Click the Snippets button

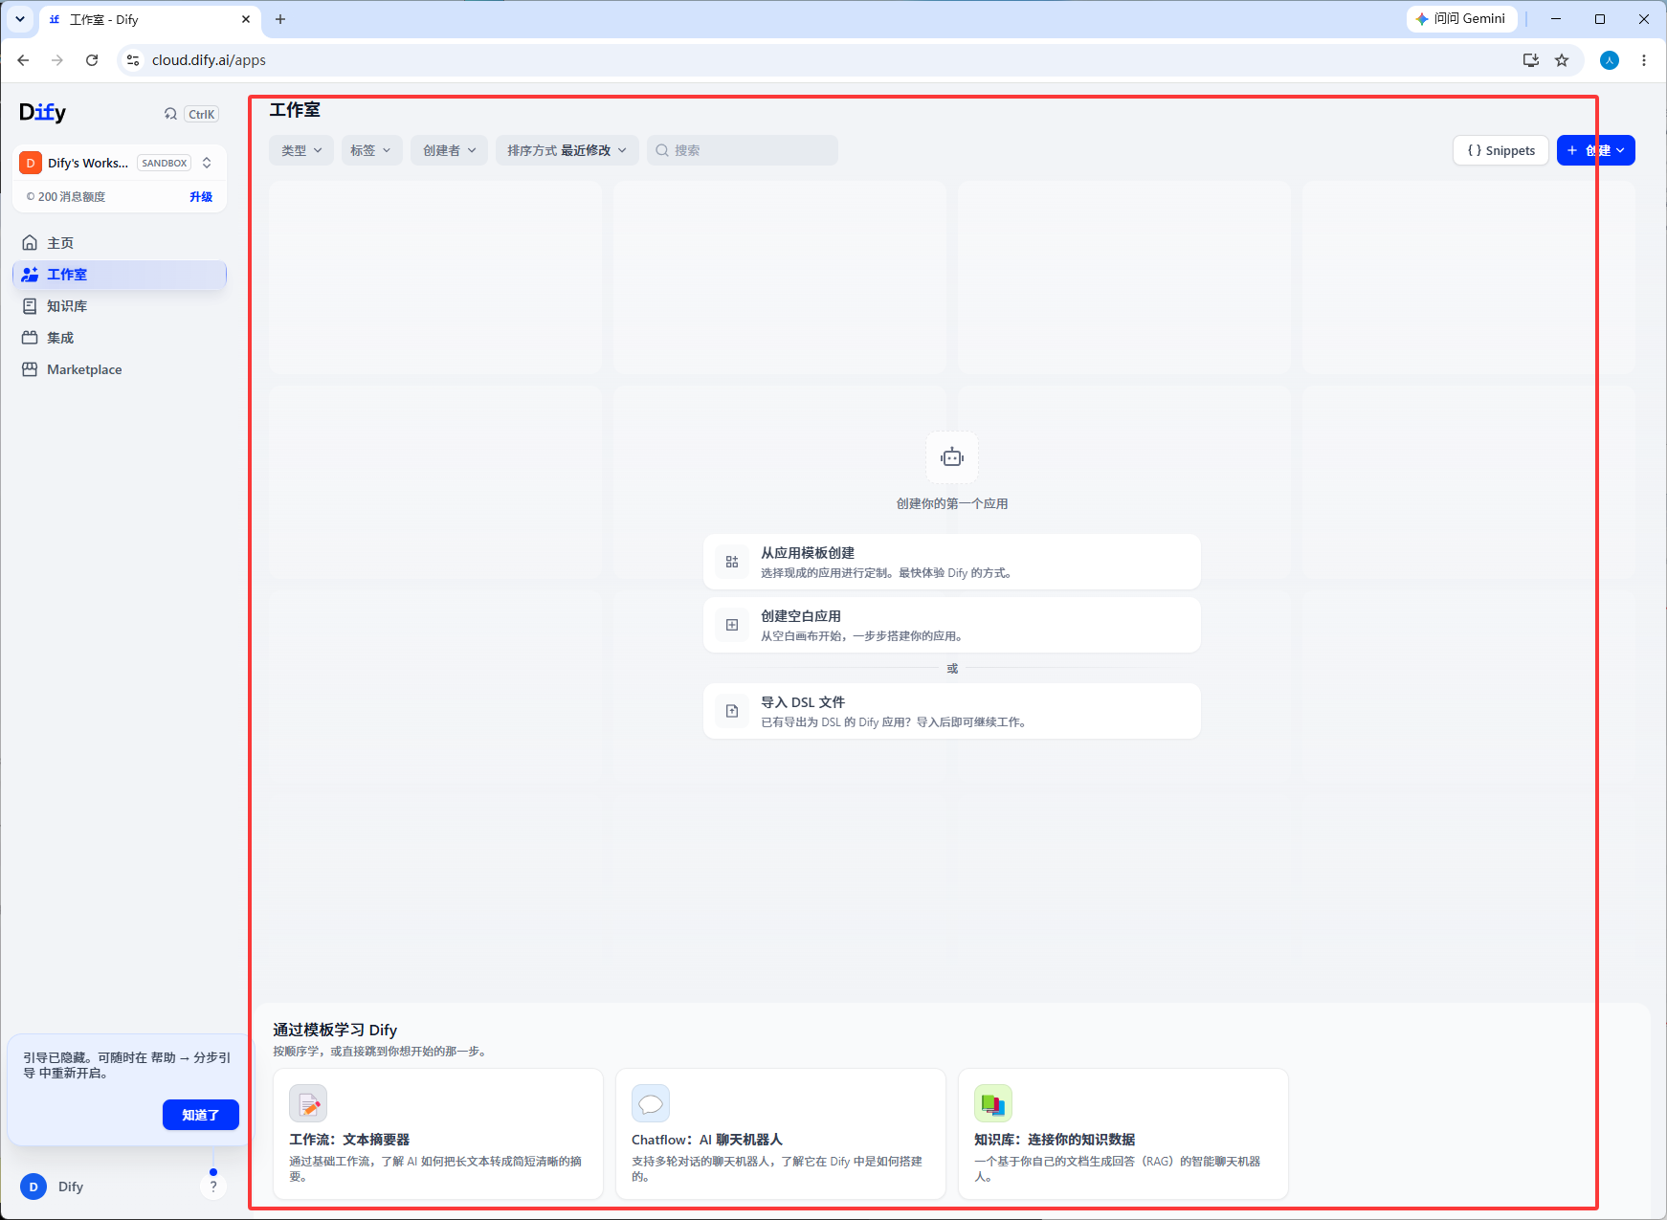(1500, 150)
